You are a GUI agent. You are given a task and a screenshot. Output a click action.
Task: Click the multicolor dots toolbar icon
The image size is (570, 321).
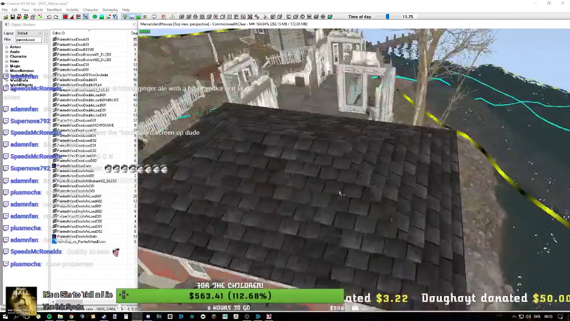(40, 16)
